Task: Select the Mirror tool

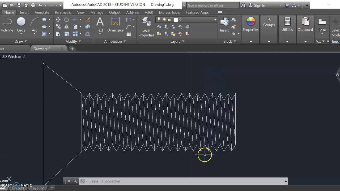Action: (67, 27)
